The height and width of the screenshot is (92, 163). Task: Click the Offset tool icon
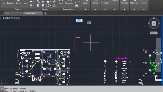54,5
